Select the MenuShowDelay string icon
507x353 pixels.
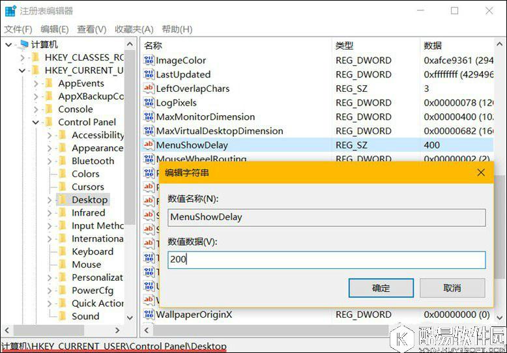tap(149, 145)
